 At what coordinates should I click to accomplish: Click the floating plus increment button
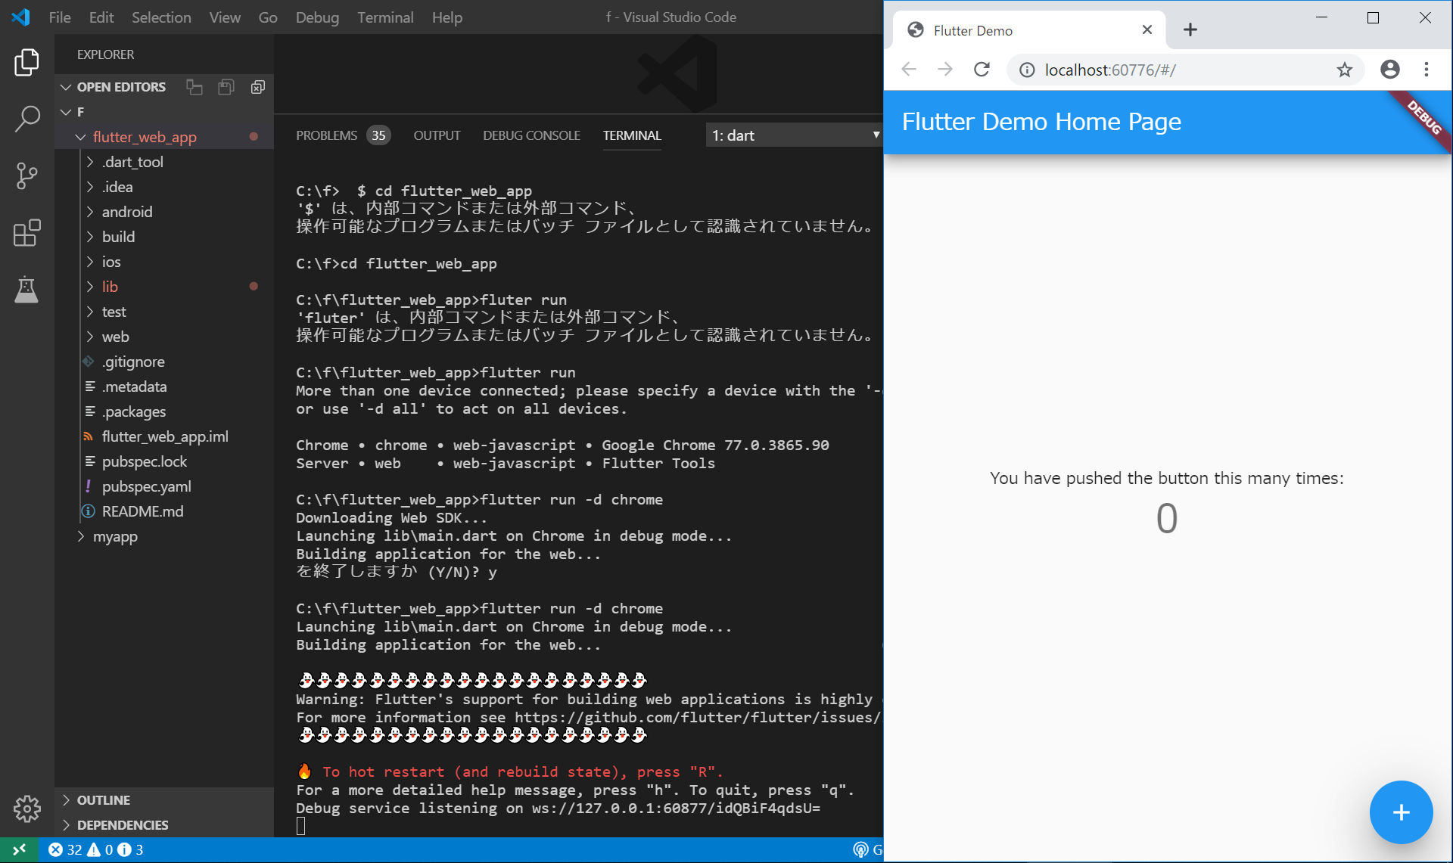(x=1400, y=812)
